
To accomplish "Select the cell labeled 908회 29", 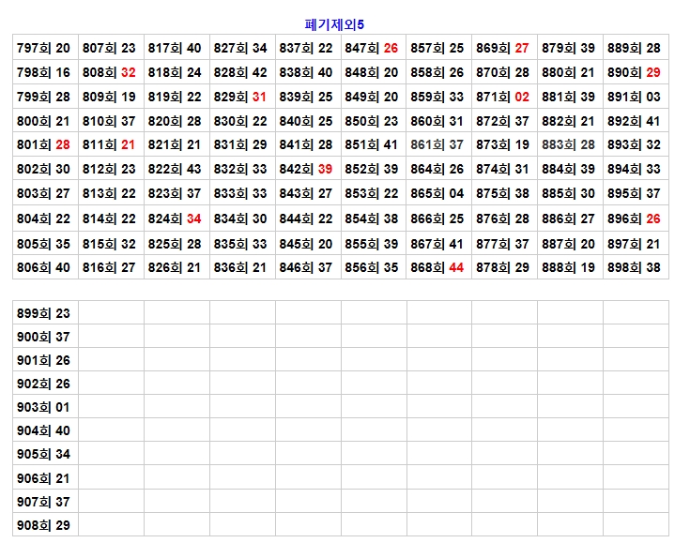I will pyautogui.click(x=44, y=525).
